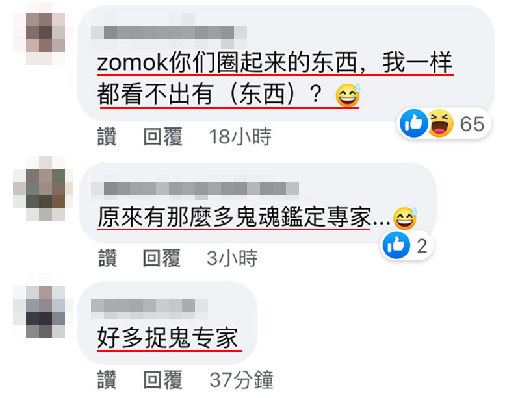This screenshot has width=520, height=398.
Task: View the 65 reactions count
Action: click(x=473, y=124)
